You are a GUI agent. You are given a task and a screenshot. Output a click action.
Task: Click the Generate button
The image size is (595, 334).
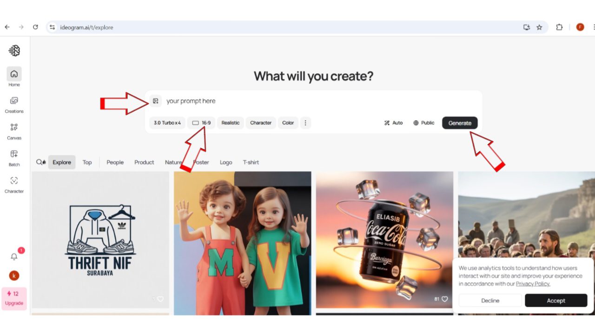[x=459, y=123]
